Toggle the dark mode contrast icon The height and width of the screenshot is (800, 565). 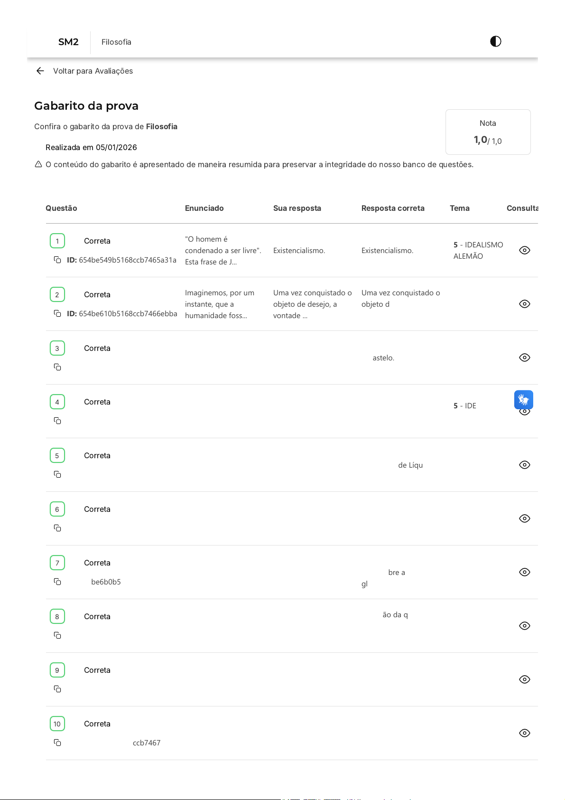tap(495, 41)
